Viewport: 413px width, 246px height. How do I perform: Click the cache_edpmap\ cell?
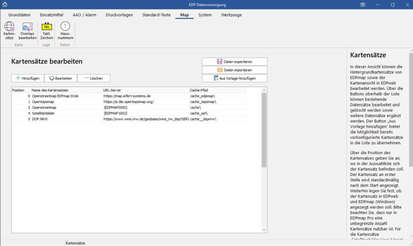(217, 96)
